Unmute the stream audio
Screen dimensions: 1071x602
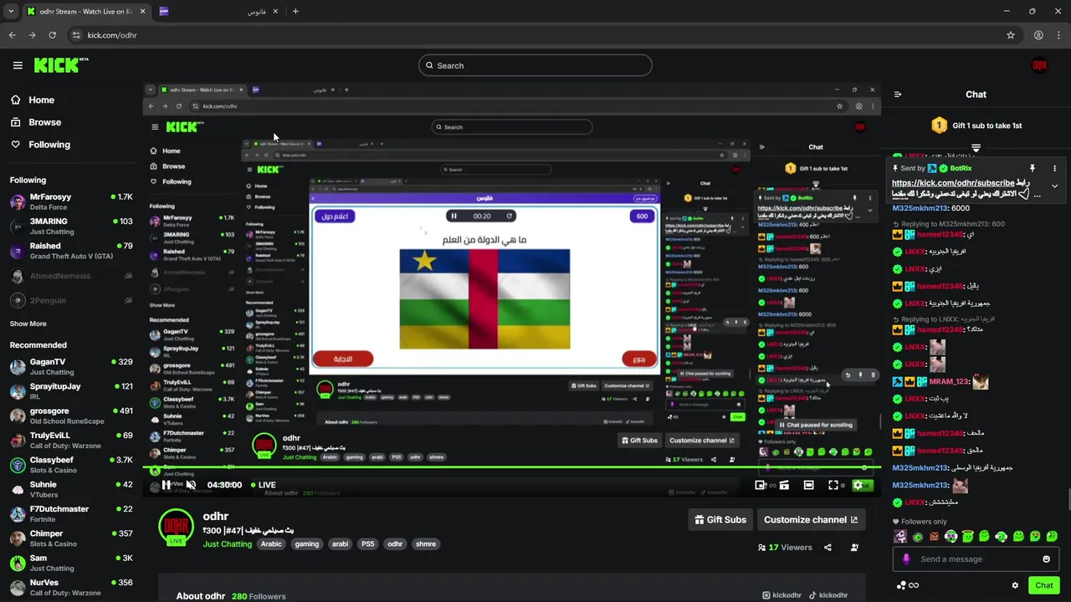[191, 485]
